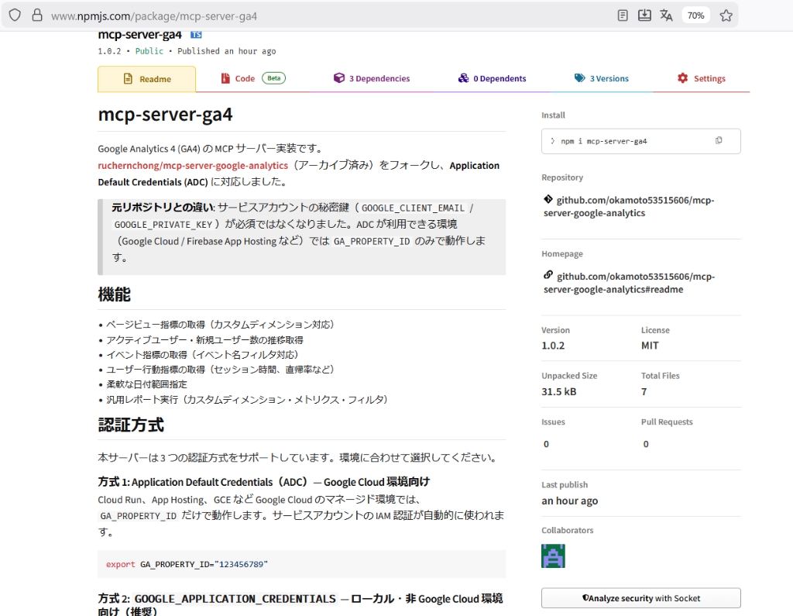This screenshot has width=793, height=616.
Task: Click the Collaborators section label
Action: [x=568, y=531]
